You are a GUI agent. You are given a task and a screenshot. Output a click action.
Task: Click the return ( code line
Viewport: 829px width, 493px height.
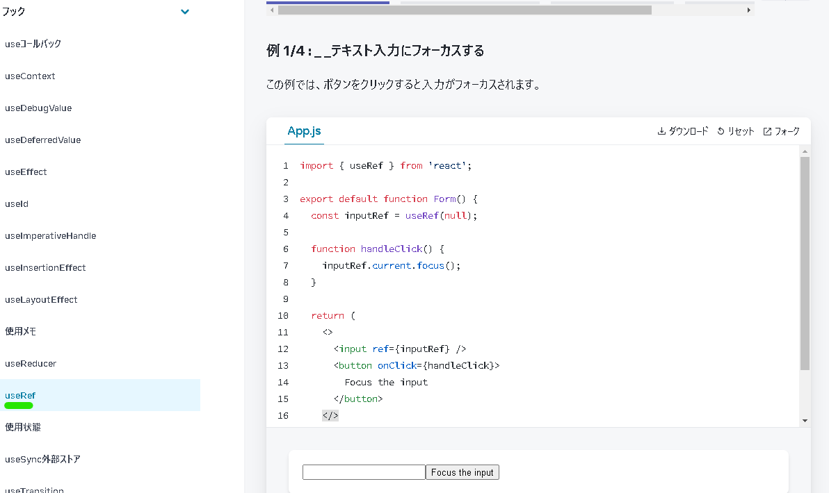tap(333, 316)
